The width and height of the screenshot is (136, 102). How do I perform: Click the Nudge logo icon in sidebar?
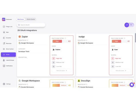click(4, 19)
